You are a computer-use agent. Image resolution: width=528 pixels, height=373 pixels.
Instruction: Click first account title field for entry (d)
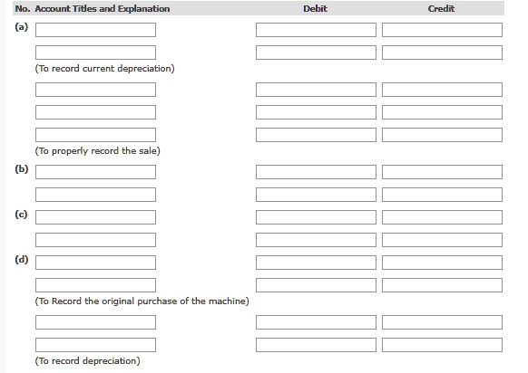click(95, 263)
